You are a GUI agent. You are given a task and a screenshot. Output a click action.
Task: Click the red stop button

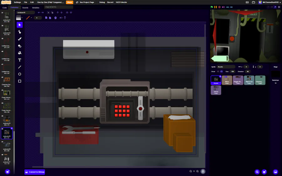[x=219, y=7]
